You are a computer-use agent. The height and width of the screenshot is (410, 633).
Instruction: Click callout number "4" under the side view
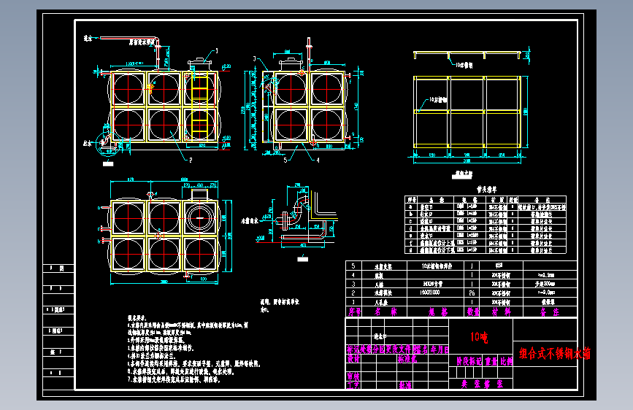click(318, 160)
